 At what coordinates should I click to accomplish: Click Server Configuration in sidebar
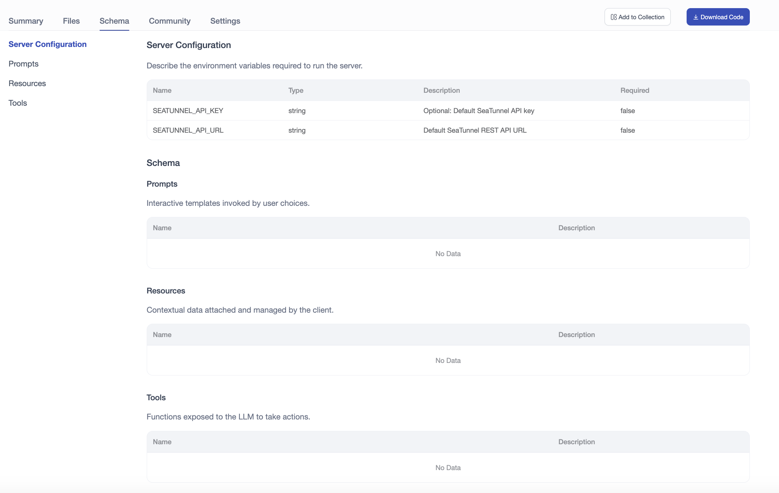[x=47, y=44]
